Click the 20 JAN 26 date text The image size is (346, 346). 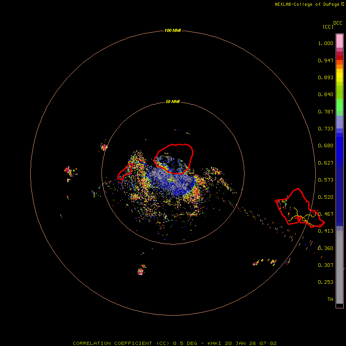[241, 343]
